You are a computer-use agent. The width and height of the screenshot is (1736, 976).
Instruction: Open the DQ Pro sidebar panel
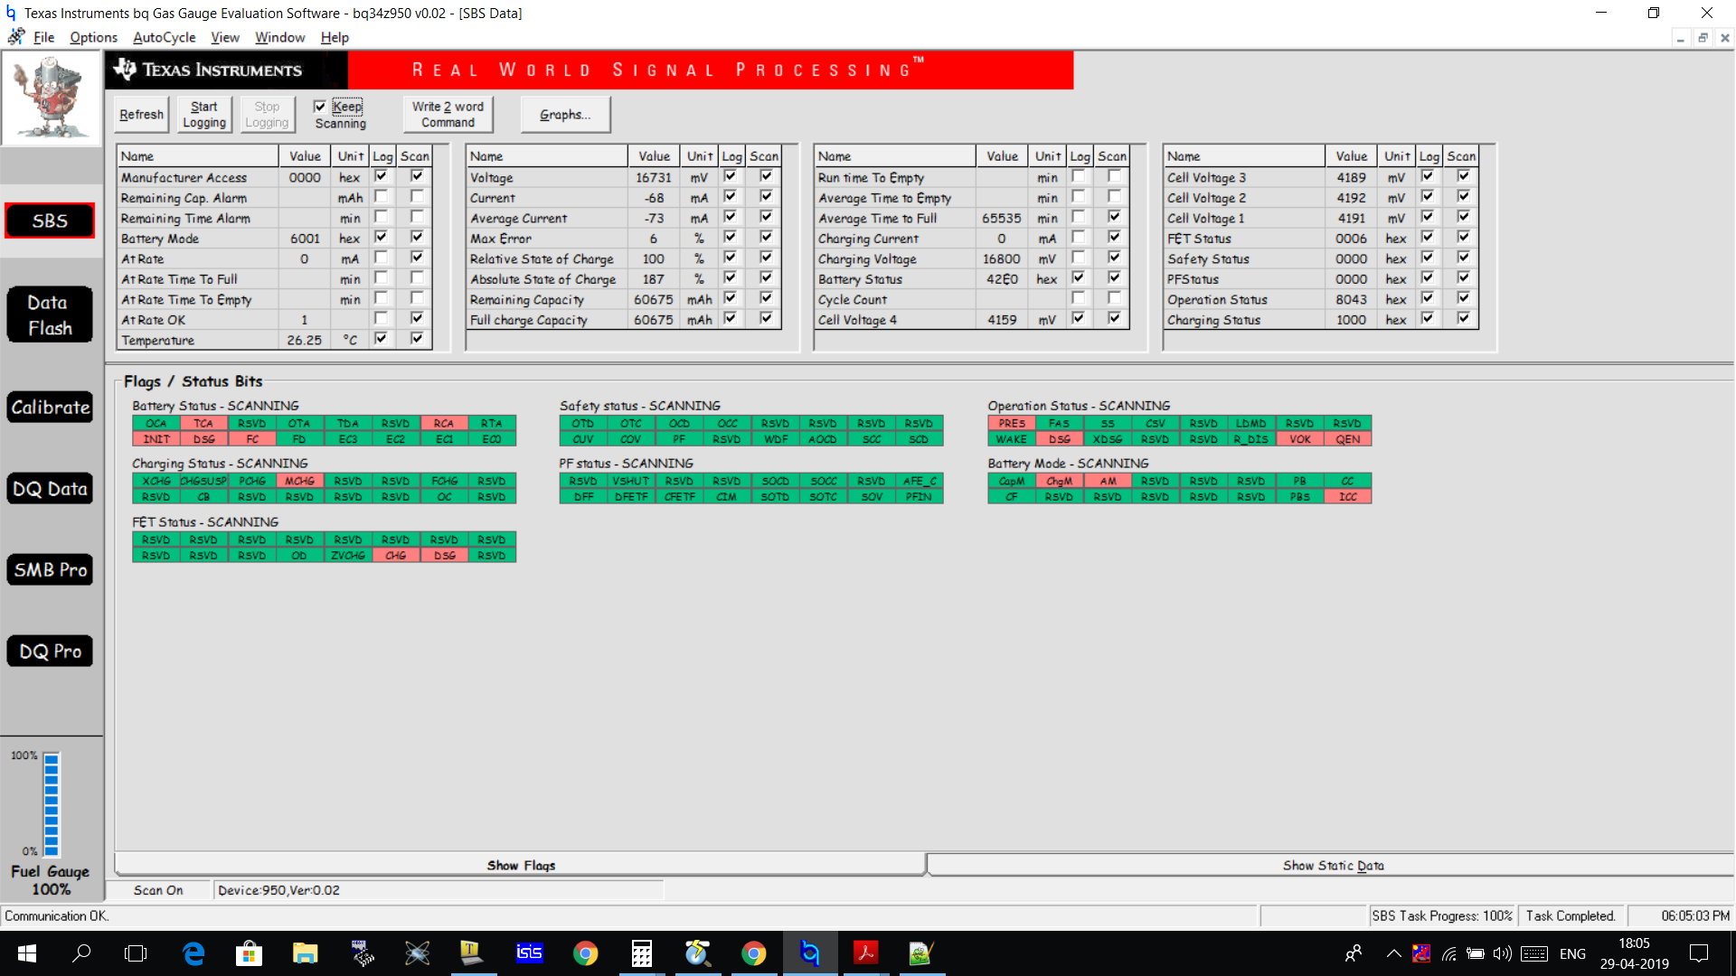click(50, 652)
